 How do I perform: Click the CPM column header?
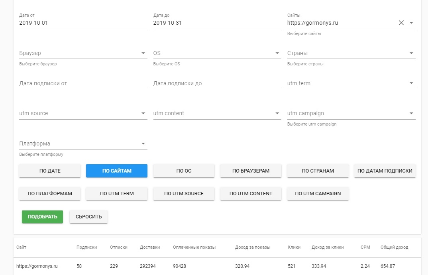pos(365,247)
